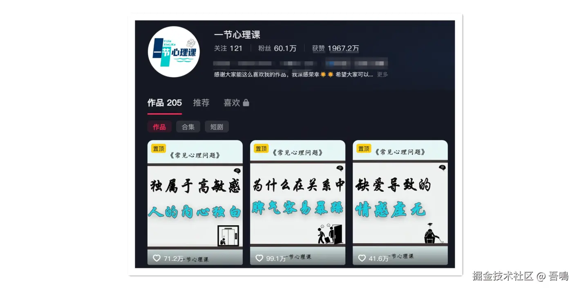
Task: Click 置顶 badge on second video
Action: tap(261, 148)
